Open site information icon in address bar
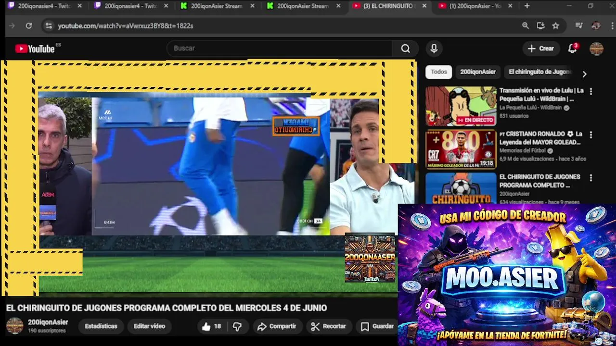Viewport: 616px width, 346px height. [x=48, y=26]
